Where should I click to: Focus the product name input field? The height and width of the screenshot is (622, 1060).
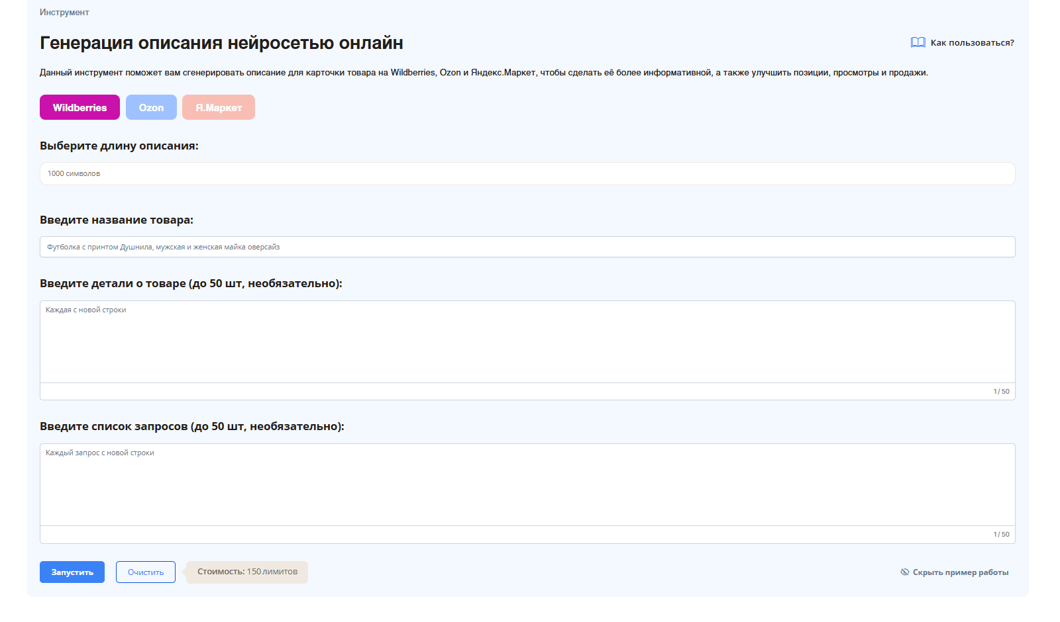click(527, 247)
